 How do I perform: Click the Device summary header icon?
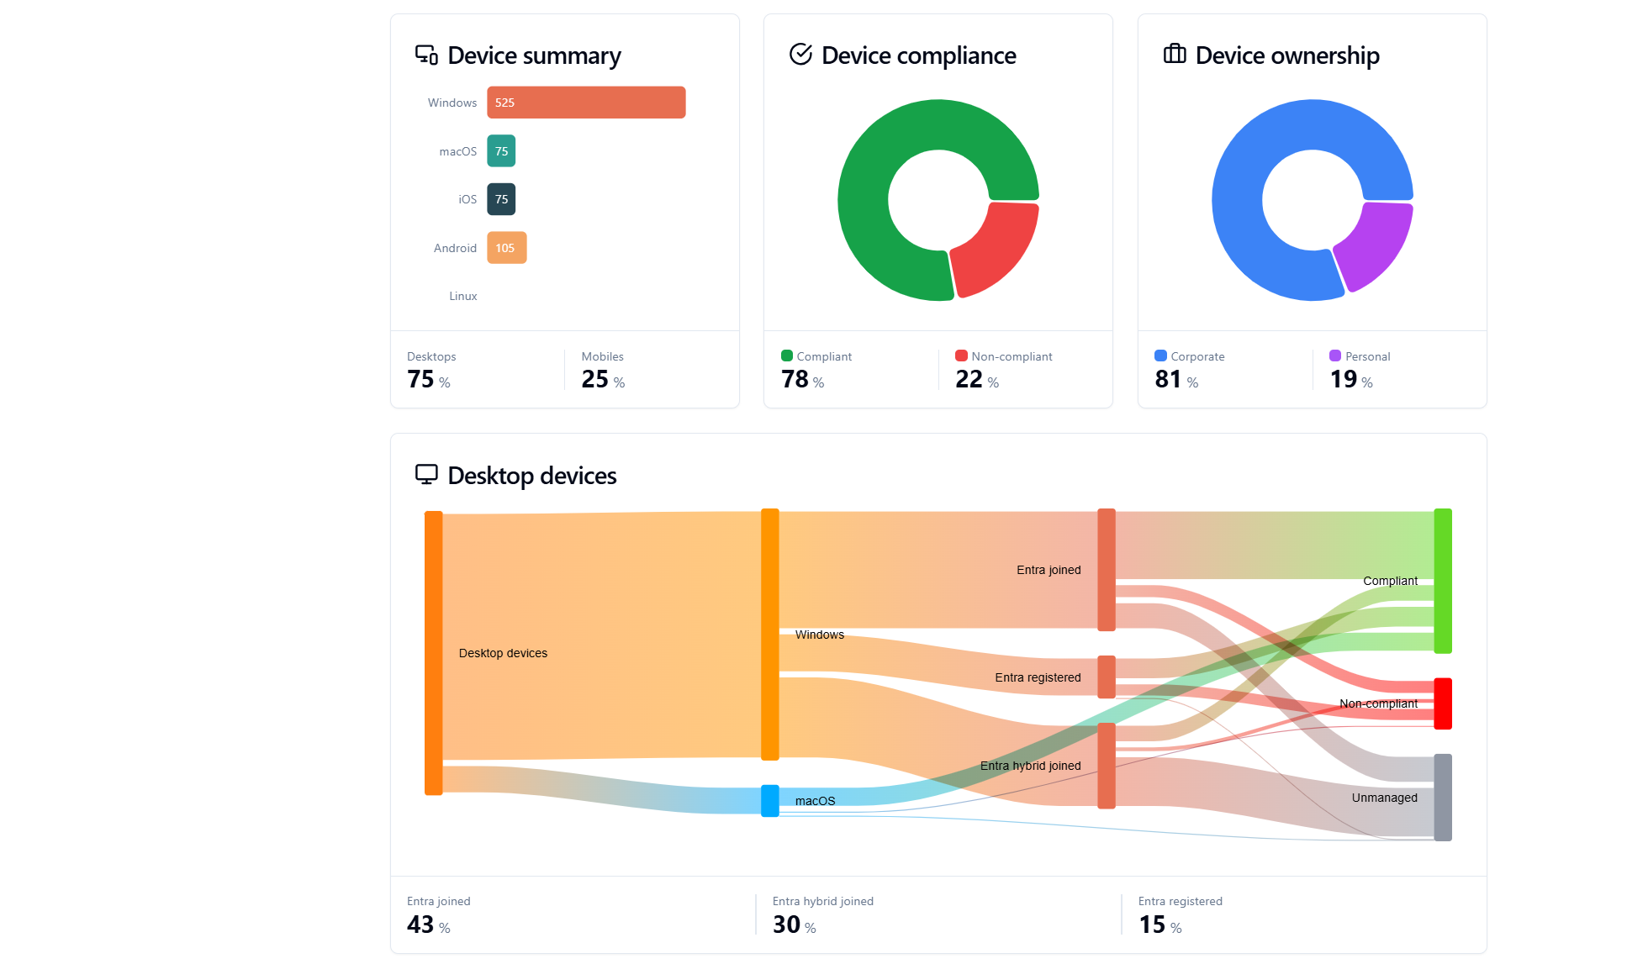426,55
